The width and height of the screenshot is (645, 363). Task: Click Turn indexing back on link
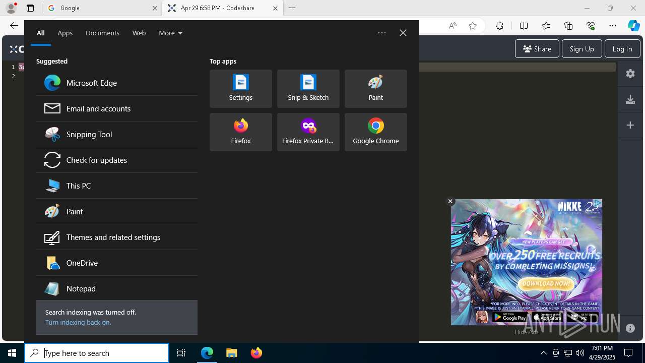(78, 322)
